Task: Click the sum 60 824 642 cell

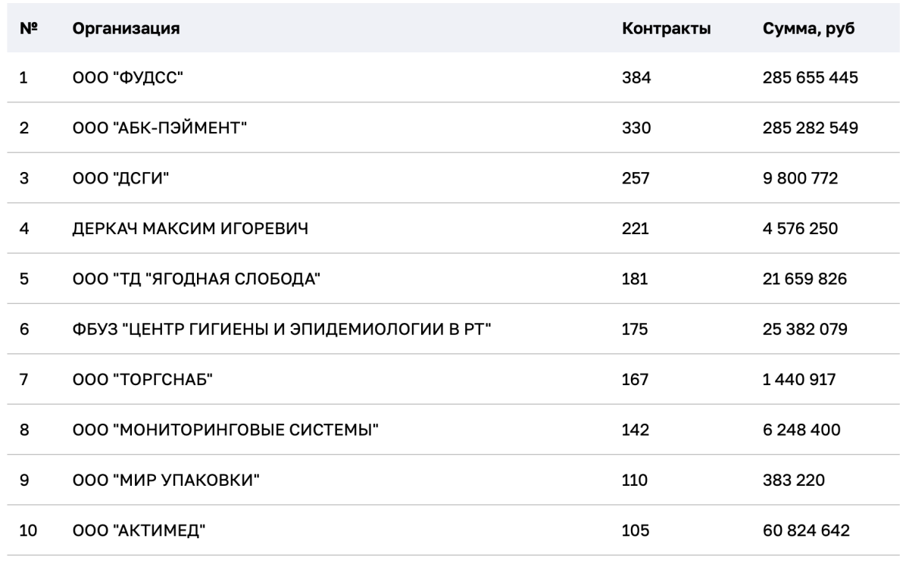Action: (805, 530)
